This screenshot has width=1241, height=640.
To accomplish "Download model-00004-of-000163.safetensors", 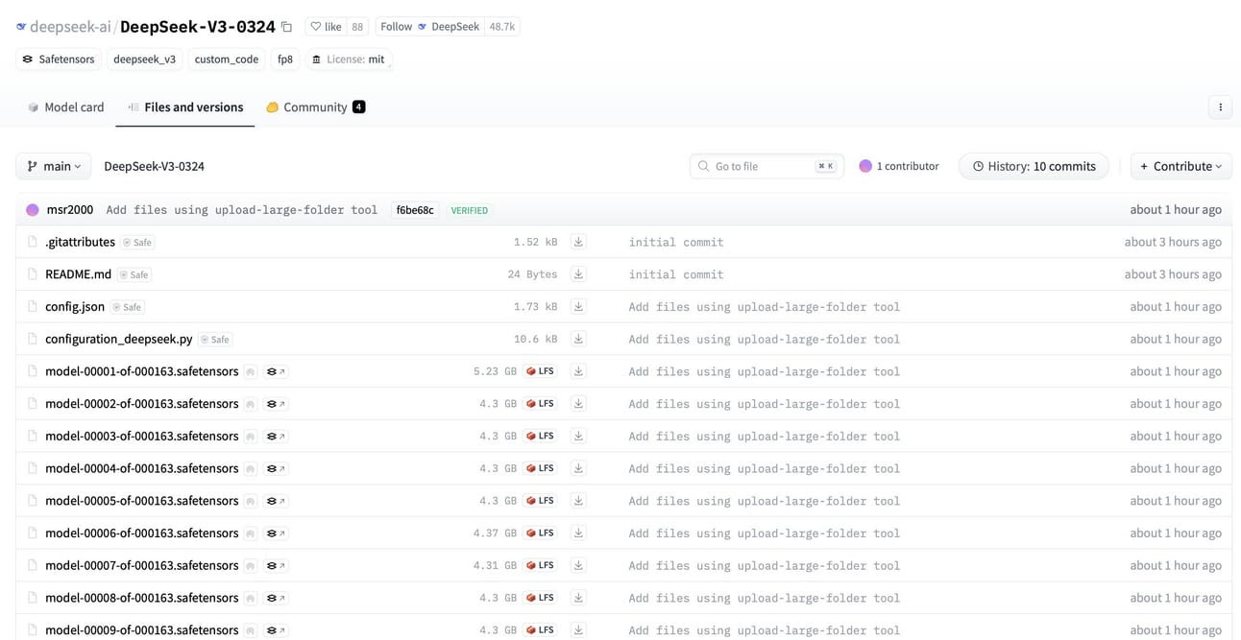I will click(x=578, y=468).
